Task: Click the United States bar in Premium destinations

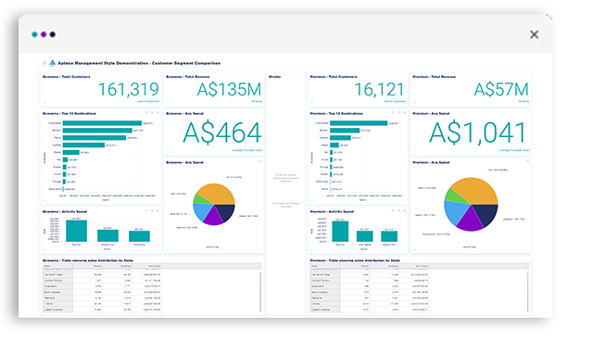Action: coord(359,123)
